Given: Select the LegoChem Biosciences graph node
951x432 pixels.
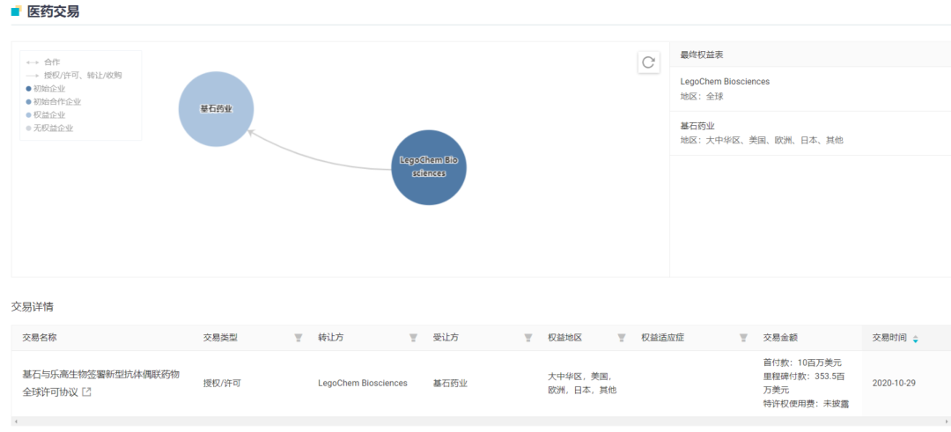Looking at the screenshot, I should click(428, 167).
